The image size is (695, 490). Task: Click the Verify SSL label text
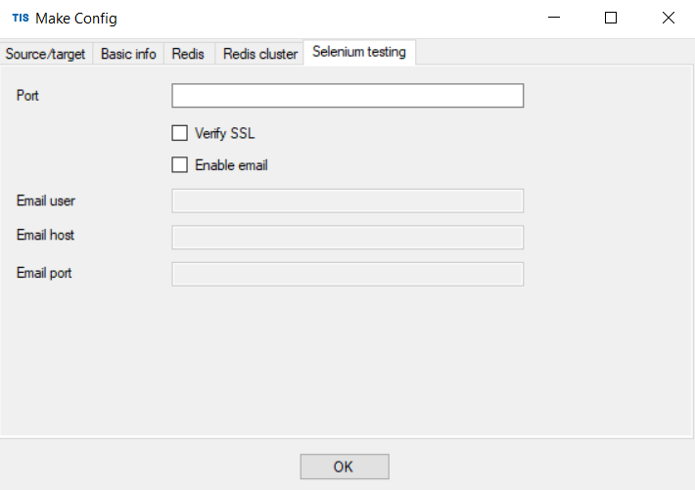[x=225, y=133]
